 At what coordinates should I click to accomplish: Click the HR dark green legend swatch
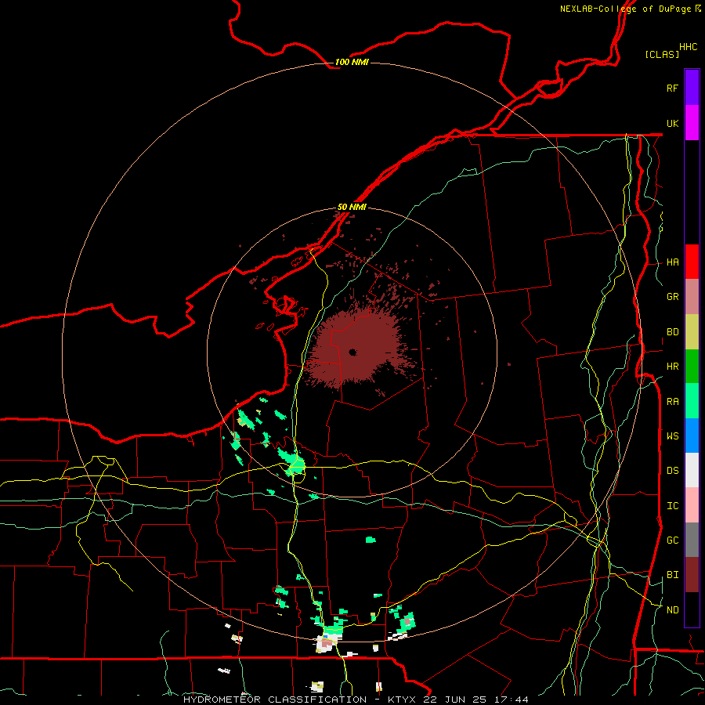point(692,367)
